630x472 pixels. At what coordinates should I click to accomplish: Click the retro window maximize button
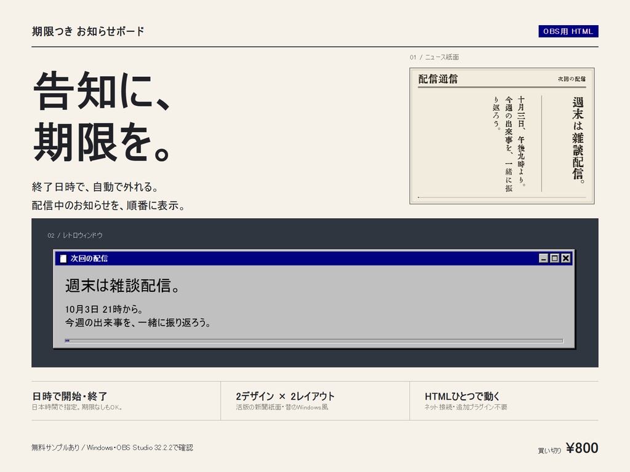(x=554, y=258)
